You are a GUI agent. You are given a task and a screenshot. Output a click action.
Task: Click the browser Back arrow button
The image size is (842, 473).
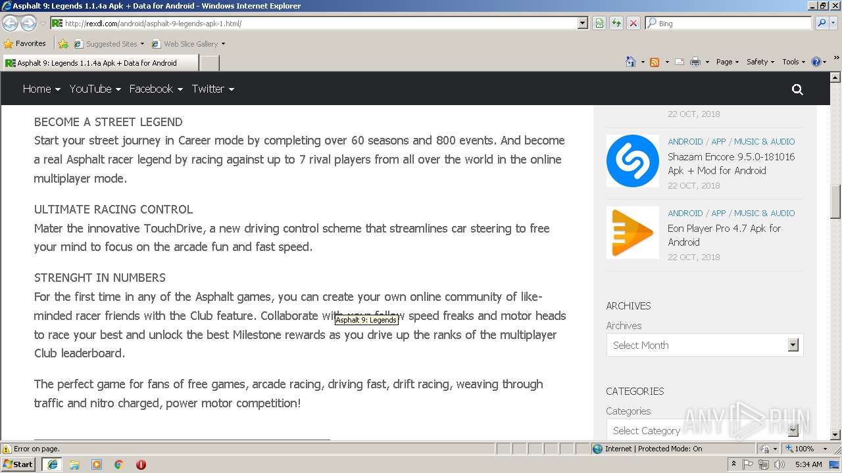10,23
